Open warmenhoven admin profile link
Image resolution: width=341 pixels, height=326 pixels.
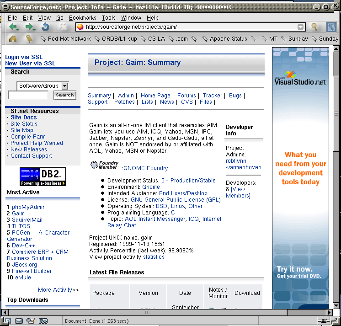pyautogui.click(x=244, y=167)
